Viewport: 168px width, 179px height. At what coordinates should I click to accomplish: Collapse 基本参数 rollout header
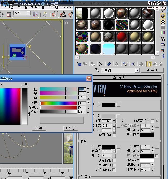point(119,77)
